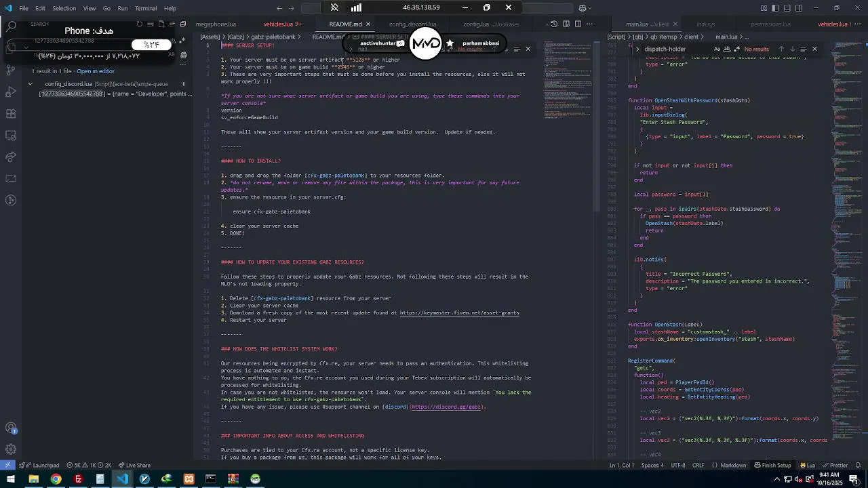Open Manage gear in activity bar
This screenshot has width=868, height=488.
11,449
